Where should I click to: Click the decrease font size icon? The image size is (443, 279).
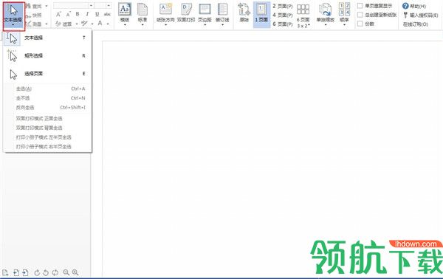[x=68, y=14]
